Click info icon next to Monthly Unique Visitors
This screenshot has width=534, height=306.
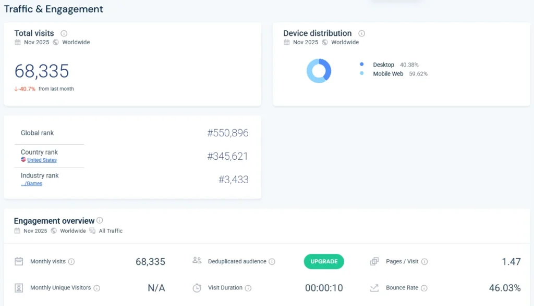[96, 288]
